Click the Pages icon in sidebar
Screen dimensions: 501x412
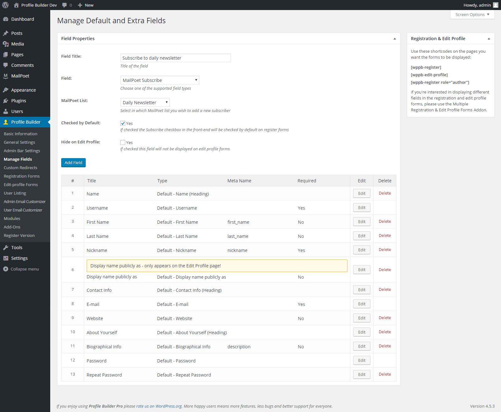[x=6, y=55]
